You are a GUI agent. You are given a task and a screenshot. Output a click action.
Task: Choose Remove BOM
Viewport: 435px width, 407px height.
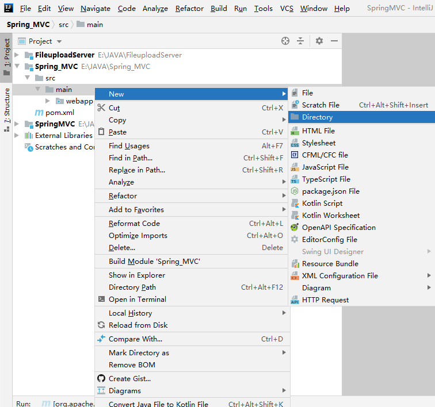pos(192,365)
